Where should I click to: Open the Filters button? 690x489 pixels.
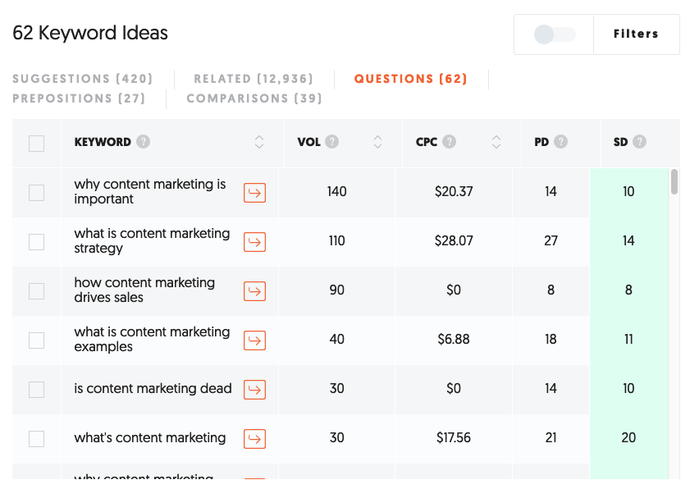click(x=637, y=34)
